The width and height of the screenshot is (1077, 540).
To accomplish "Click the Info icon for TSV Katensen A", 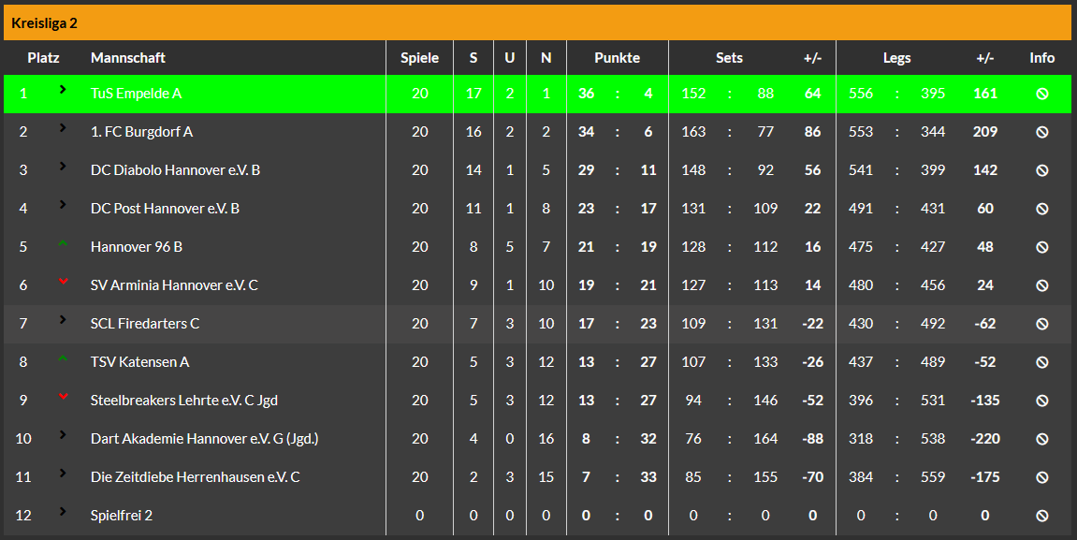I will (x=1042, y=362).
